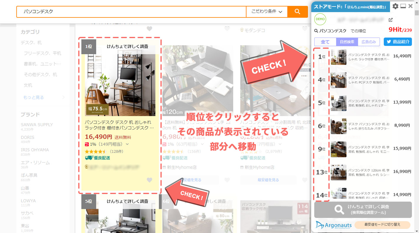Click けんちょで詳しく調査 on the 1位 card

(x=127, y=46)
